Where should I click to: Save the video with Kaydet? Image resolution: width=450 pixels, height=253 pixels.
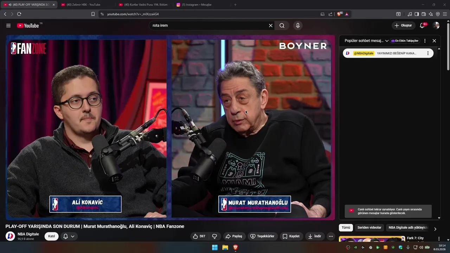(291, 236)
